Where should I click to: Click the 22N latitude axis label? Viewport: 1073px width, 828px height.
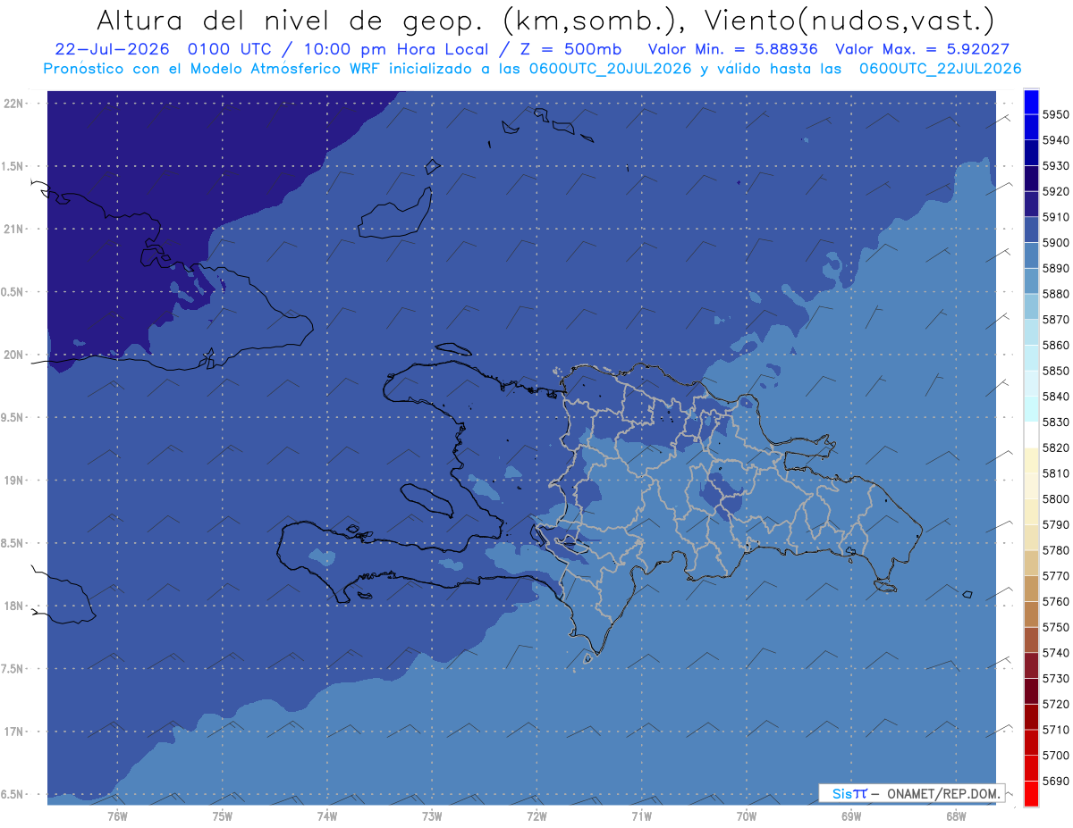click(x=13, y=103)
